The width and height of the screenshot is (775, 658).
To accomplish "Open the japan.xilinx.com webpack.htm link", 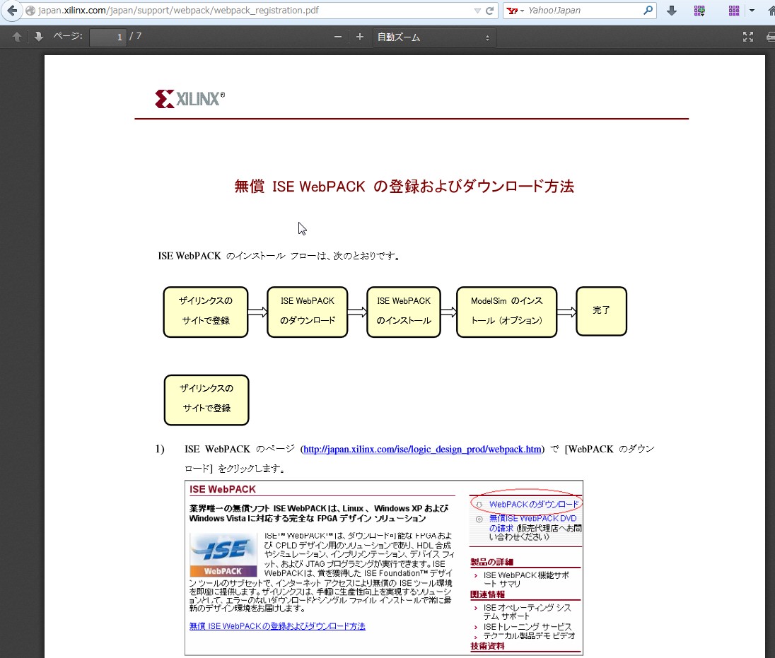I will click(x=422, y=449).
